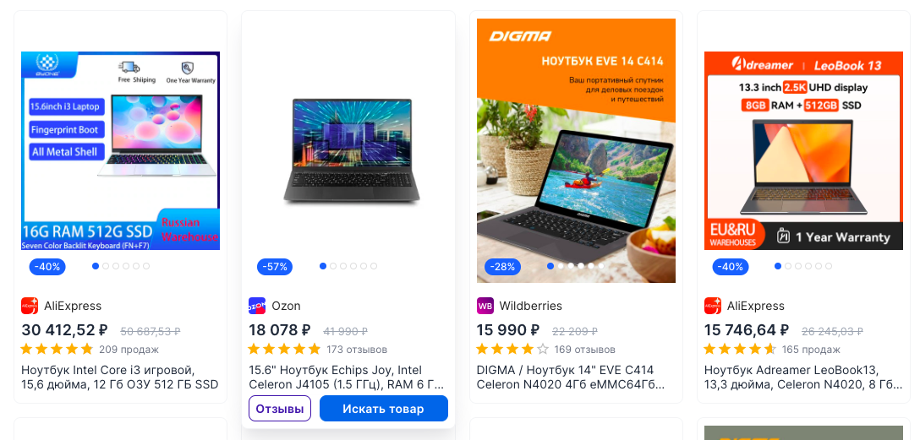Click the 173 отзывов review count

[x=358, y=350]
